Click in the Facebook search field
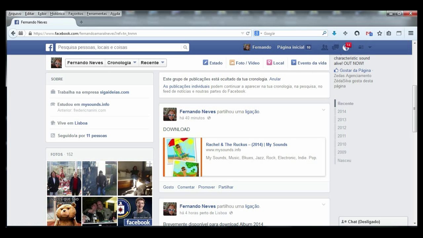 (118, 47)
